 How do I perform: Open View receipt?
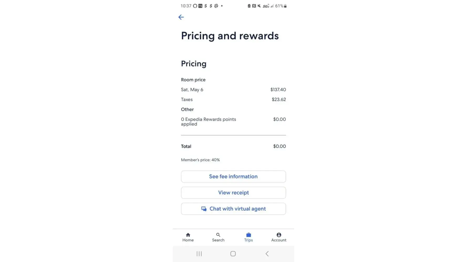click(233, 193)
